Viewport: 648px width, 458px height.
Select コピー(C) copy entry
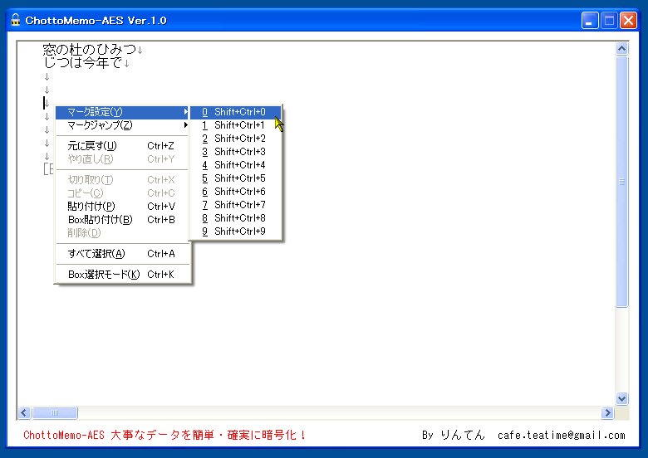122,193
